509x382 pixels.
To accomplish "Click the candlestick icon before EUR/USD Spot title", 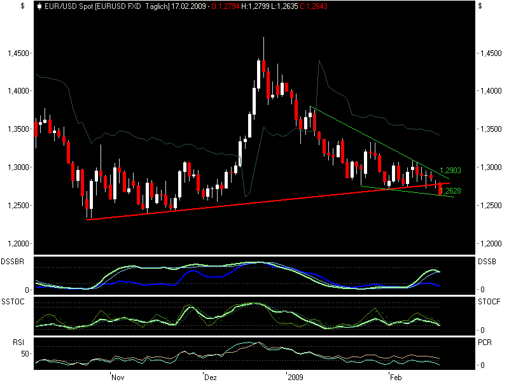I will click(39, 6).
